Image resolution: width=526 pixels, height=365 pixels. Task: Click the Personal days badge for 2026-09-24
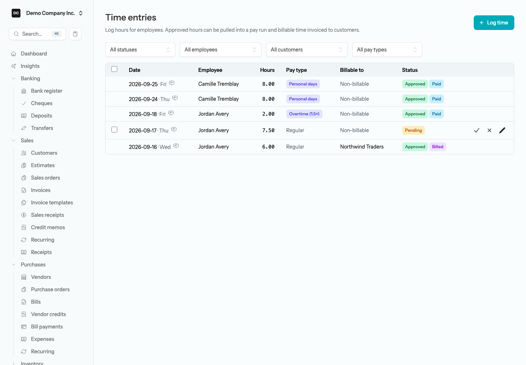coord(303,99)
